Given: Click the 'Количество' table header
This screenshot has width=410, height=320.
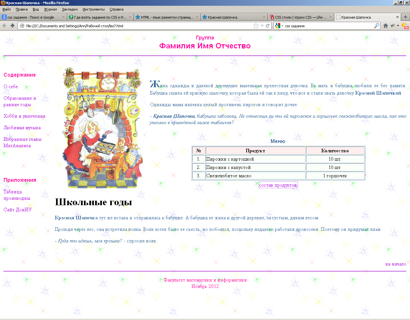Looking at the screenshot, I should (x=335, y=151).
